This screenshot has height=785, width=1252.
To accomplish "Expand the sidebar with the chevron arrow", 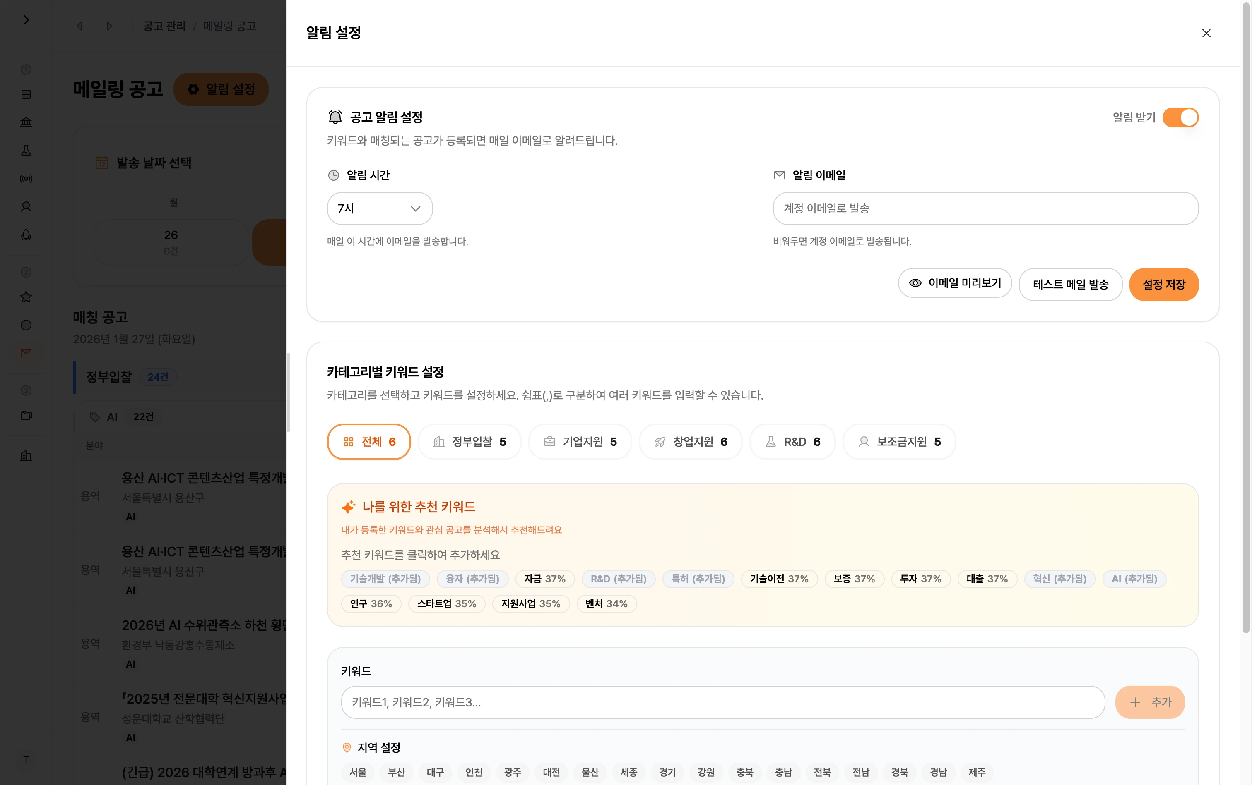I will point(26,20).
